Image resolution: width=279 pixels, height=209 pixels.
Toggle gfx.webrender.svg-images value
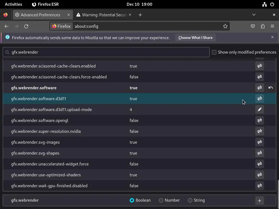(259, 142)
